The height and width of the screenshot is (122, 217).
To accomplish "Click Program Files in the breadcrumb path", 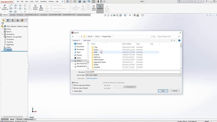I will coord(106,37).
